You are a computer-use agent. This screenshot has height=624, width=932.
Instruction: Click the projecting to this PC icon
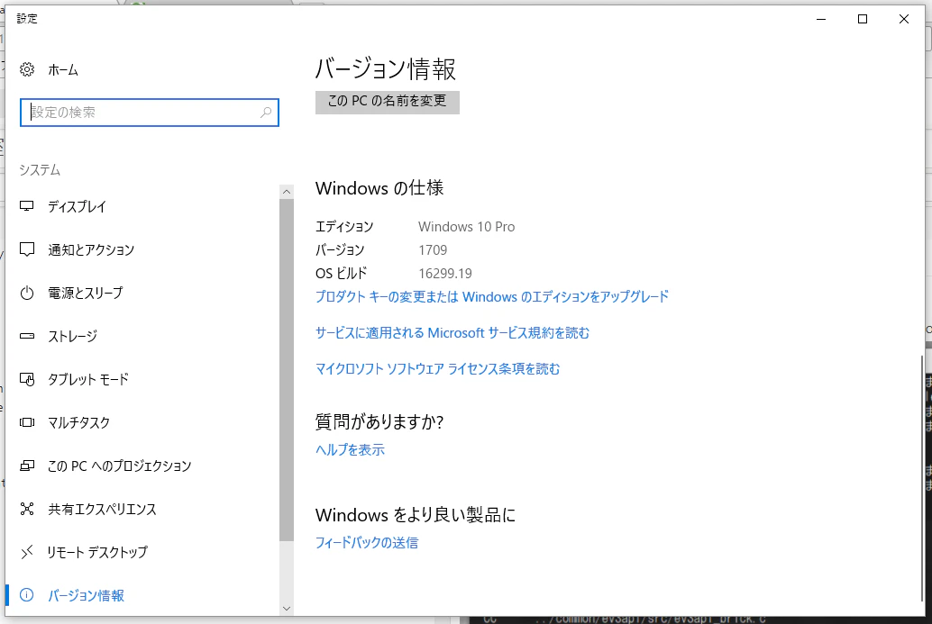coord(27,466)
